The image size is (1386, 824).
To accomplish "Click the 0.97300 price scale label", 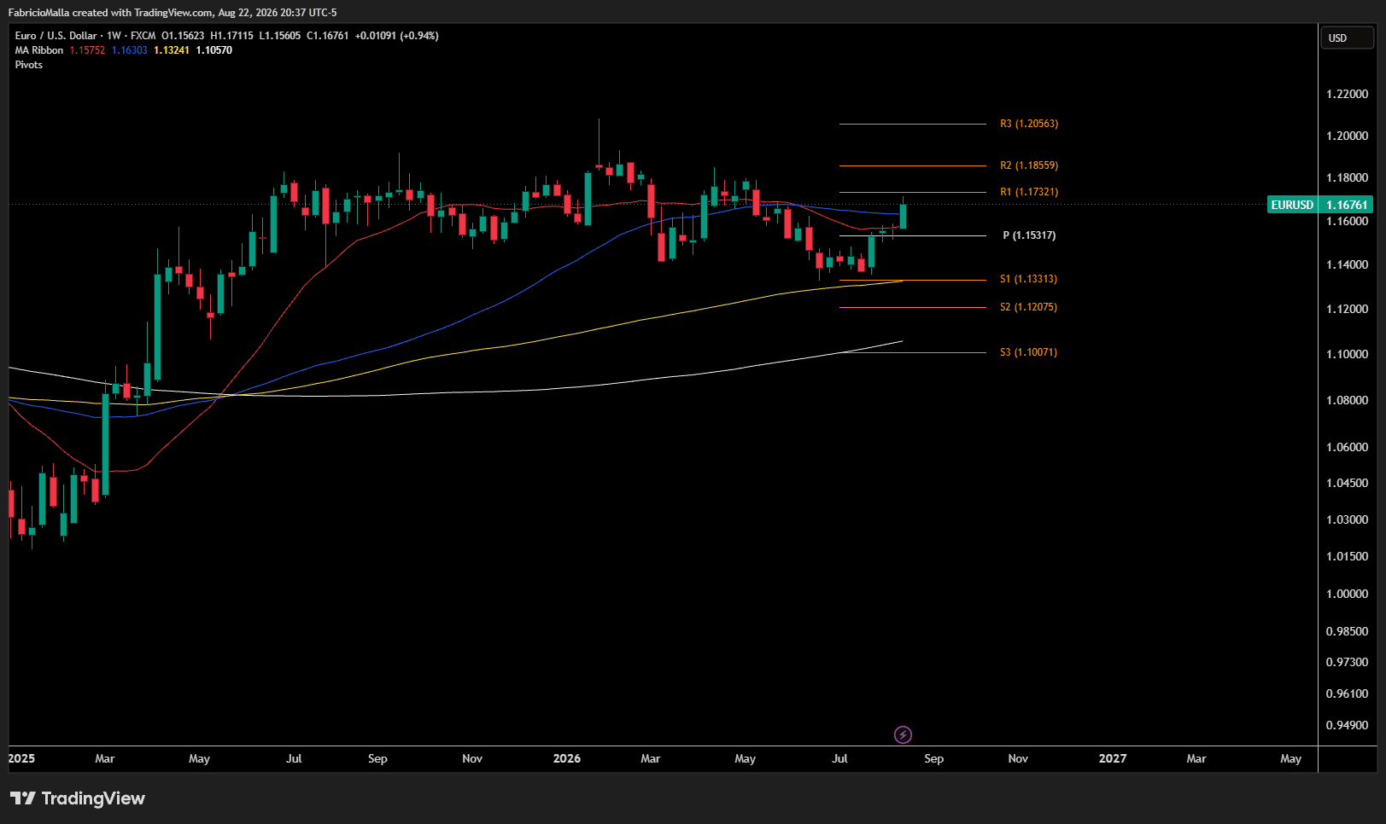I will coord(1347,662).
